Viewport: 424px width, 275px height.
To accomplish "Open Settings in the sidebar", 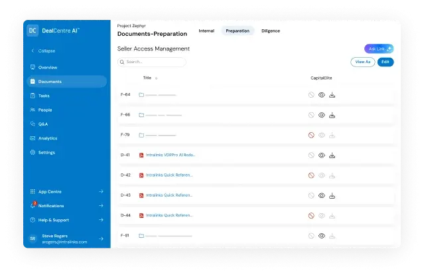I will tap(46, 152).
